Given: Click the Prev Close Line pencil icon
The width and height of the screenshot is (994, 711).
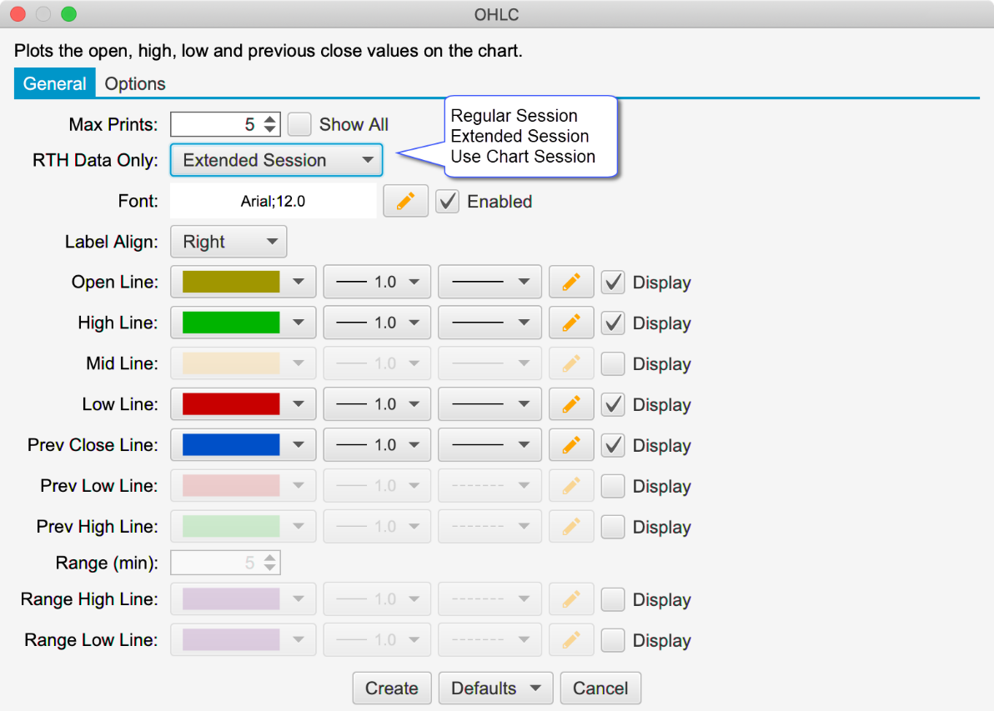Looking at the screenshot, I should pyautogui.click(x=571, y=445).
